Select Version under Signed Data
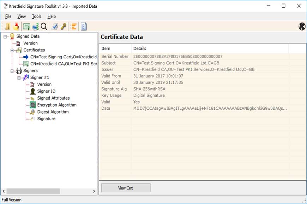The image size is (307, 204). coord(30,43)
